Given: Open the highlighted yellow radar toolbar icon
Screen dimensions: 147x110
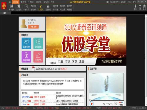Looking at the screenshot, I should coord(41,6).
